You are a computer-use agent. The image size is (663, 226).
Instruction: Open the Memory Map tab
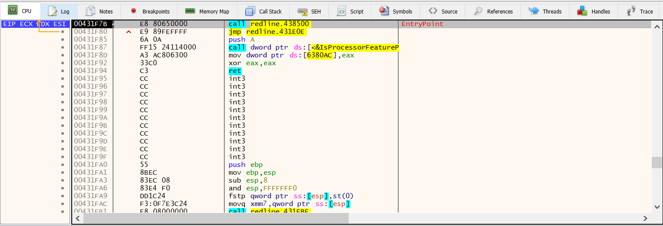point(208,11)
